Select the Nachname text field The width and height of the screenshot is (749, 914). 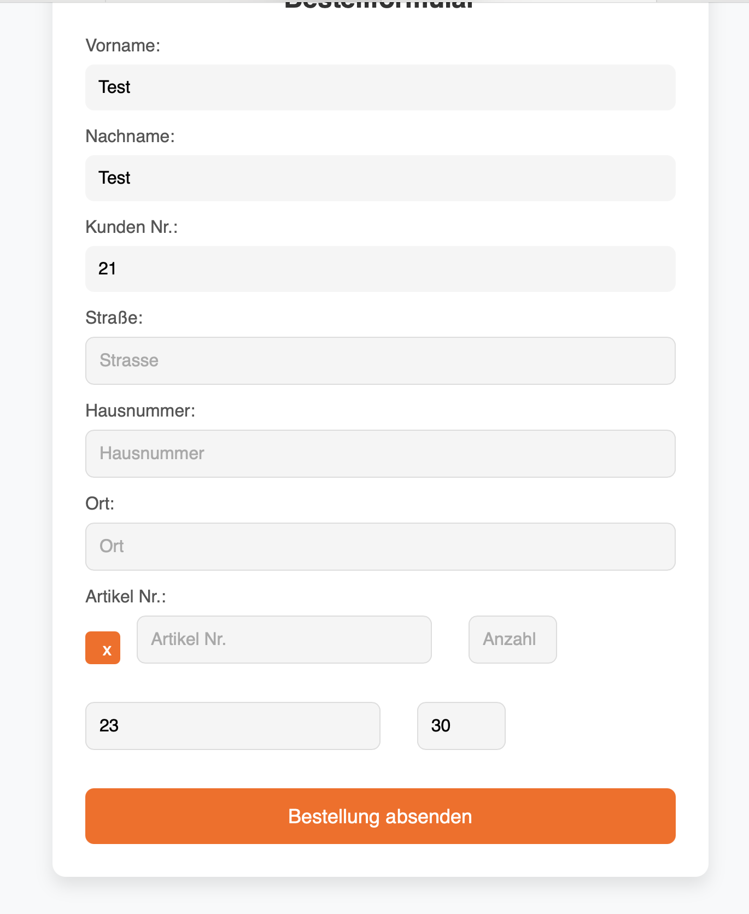pos(380,178)
